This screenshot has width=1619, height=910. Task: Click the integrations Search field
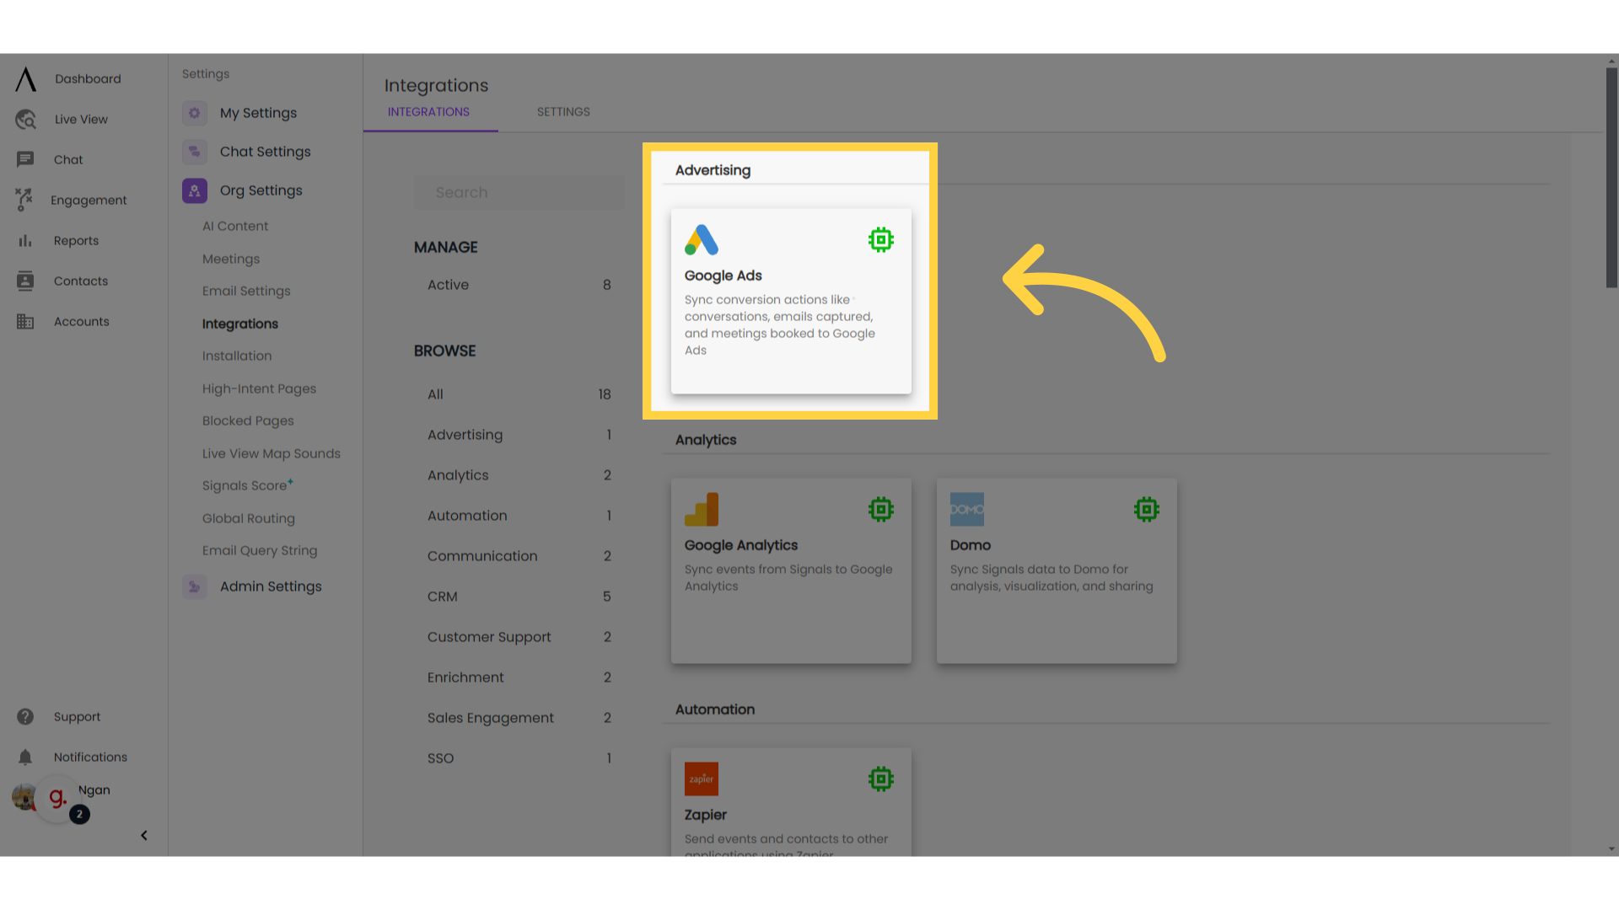[519, 193]
